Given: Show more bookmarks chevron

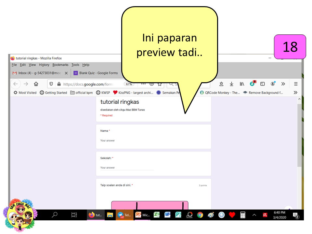Looking at the screenshot, I should coord(295,93).
